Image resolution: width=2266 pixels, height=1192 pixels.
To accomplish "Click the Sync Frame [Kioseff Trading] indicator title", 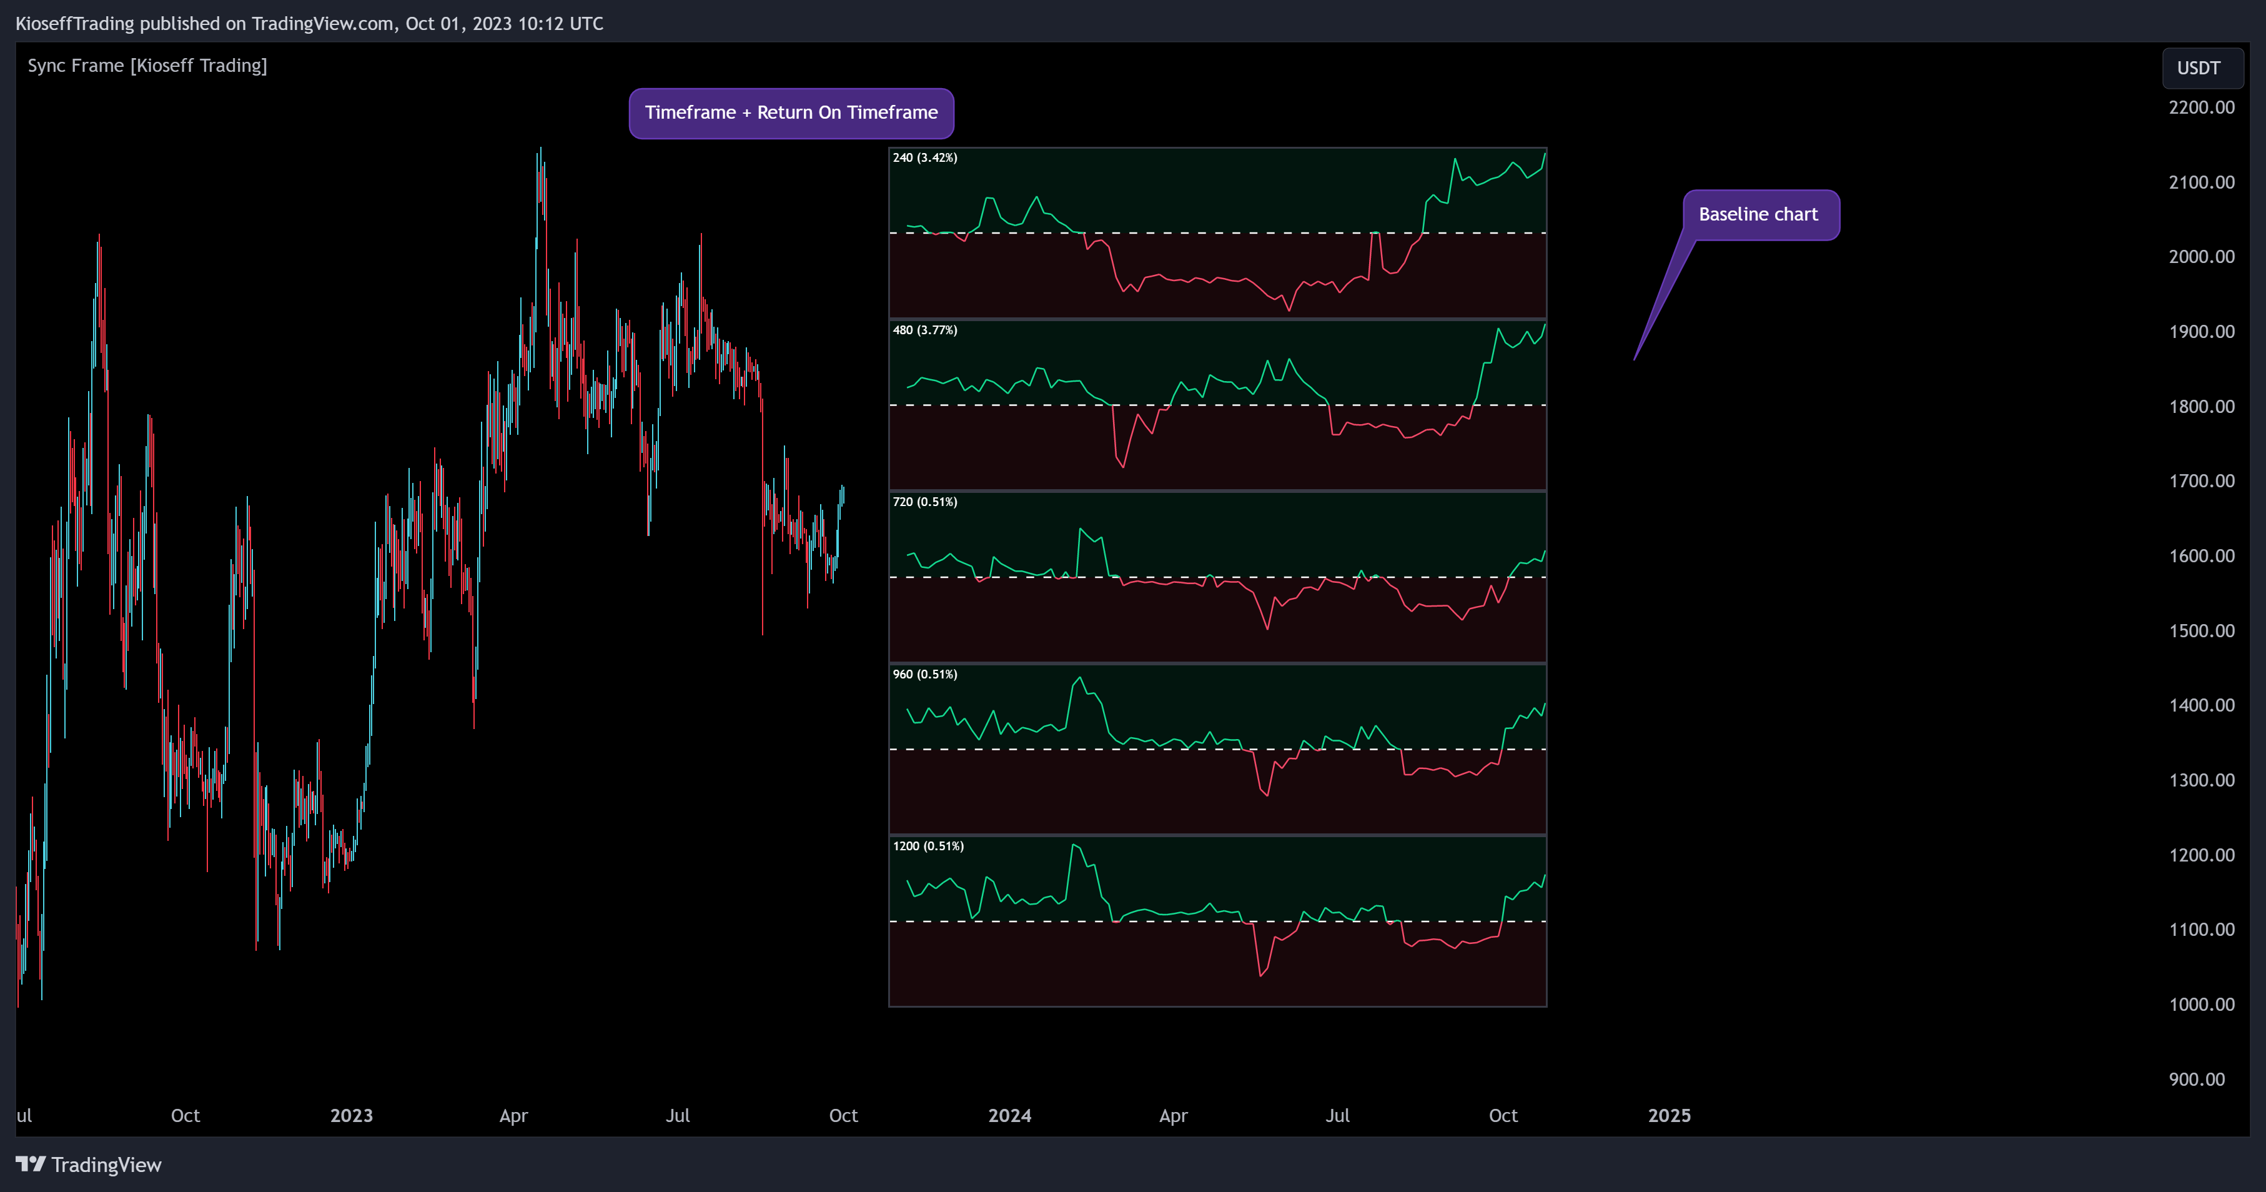I will [x=147, y=66].
